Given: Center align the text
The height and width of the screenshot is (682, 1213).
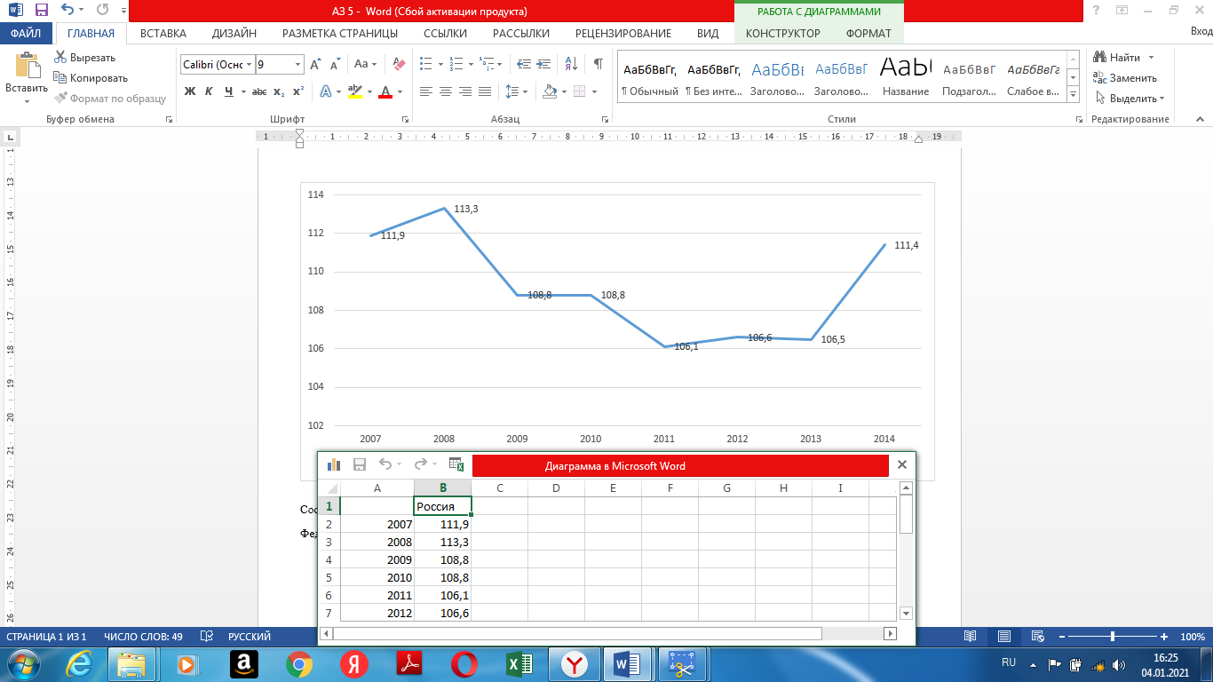Looking at the screenshot, I should [446, 91].
